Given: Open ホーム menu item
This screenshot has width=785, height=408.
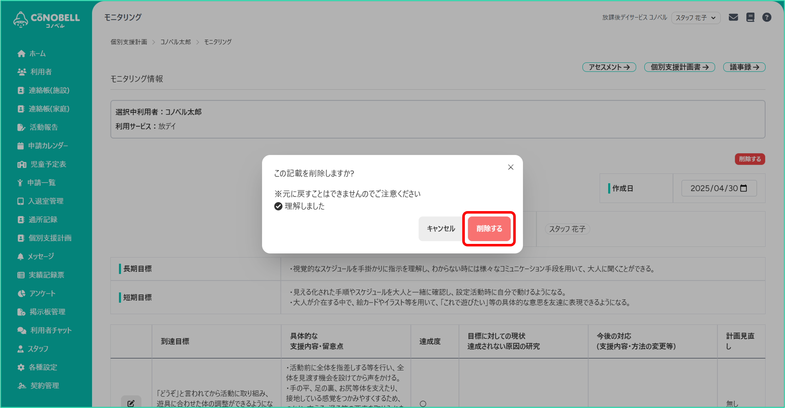Looking at the screenshot, I should [38, 54].
